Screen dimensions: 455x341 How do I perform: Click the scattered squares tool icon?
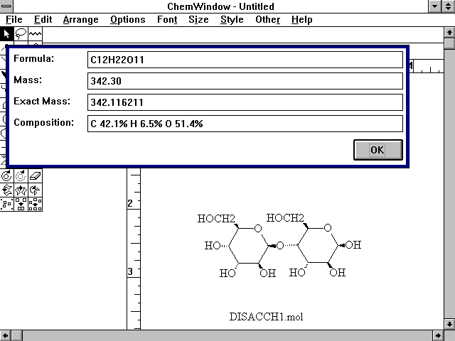point(6,204)
